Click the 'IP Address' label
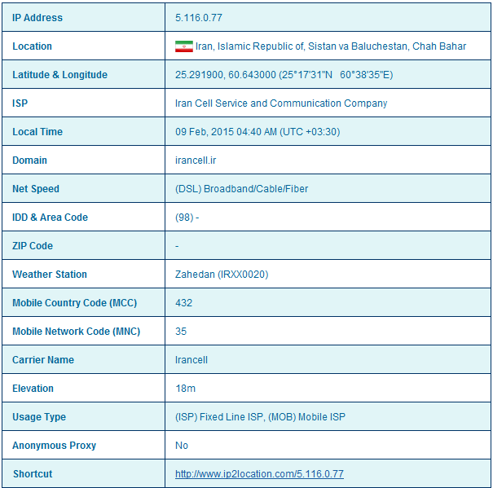The image size is (493, 488). click(37, 18)
